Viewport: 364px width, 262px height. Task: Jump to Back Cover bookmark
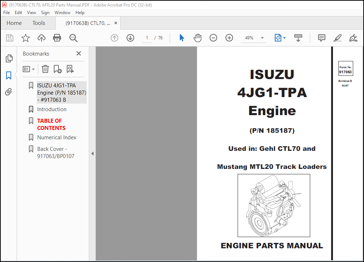point(56,152)
